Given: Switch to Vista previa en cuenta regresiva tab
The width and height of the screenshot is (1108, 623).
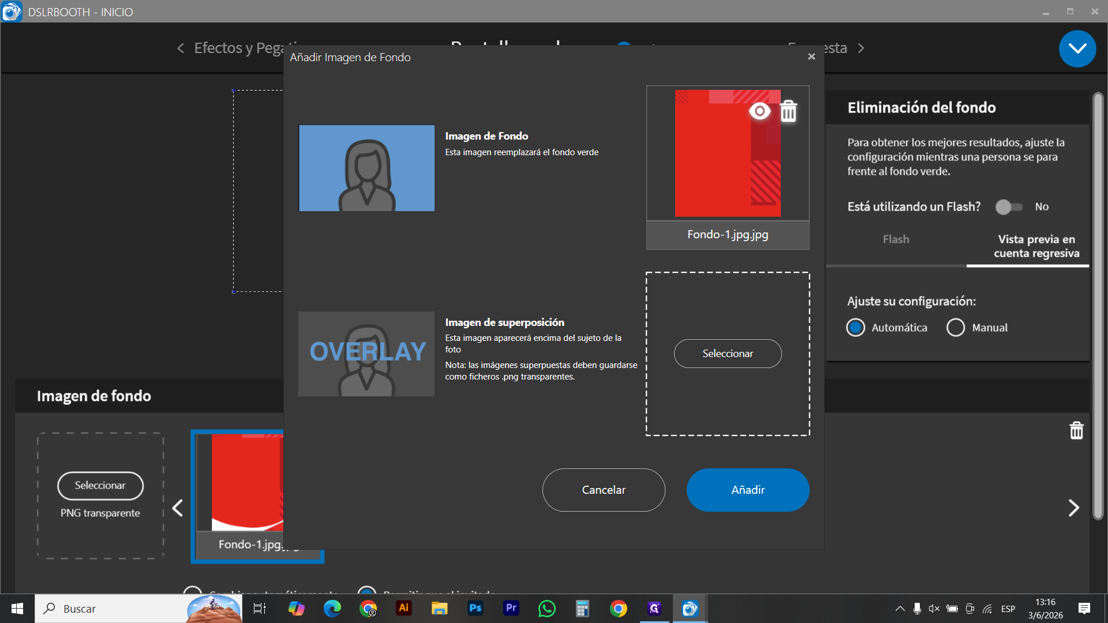Looking at the screenshot, I should click(x=1036, y=246).
